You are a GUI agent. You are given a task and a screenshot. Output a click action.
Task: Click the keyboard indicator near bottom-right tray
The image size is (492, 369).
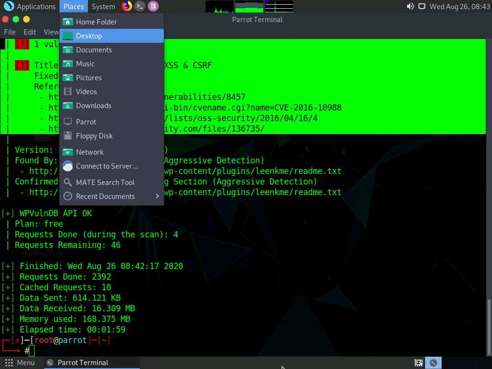418,363
